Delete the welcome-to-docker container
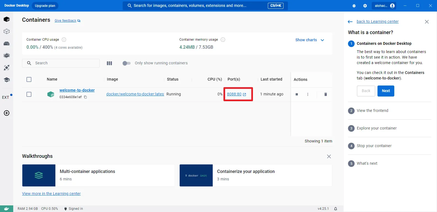This screenshot has height=212, width=437. (x=326, y=94)
